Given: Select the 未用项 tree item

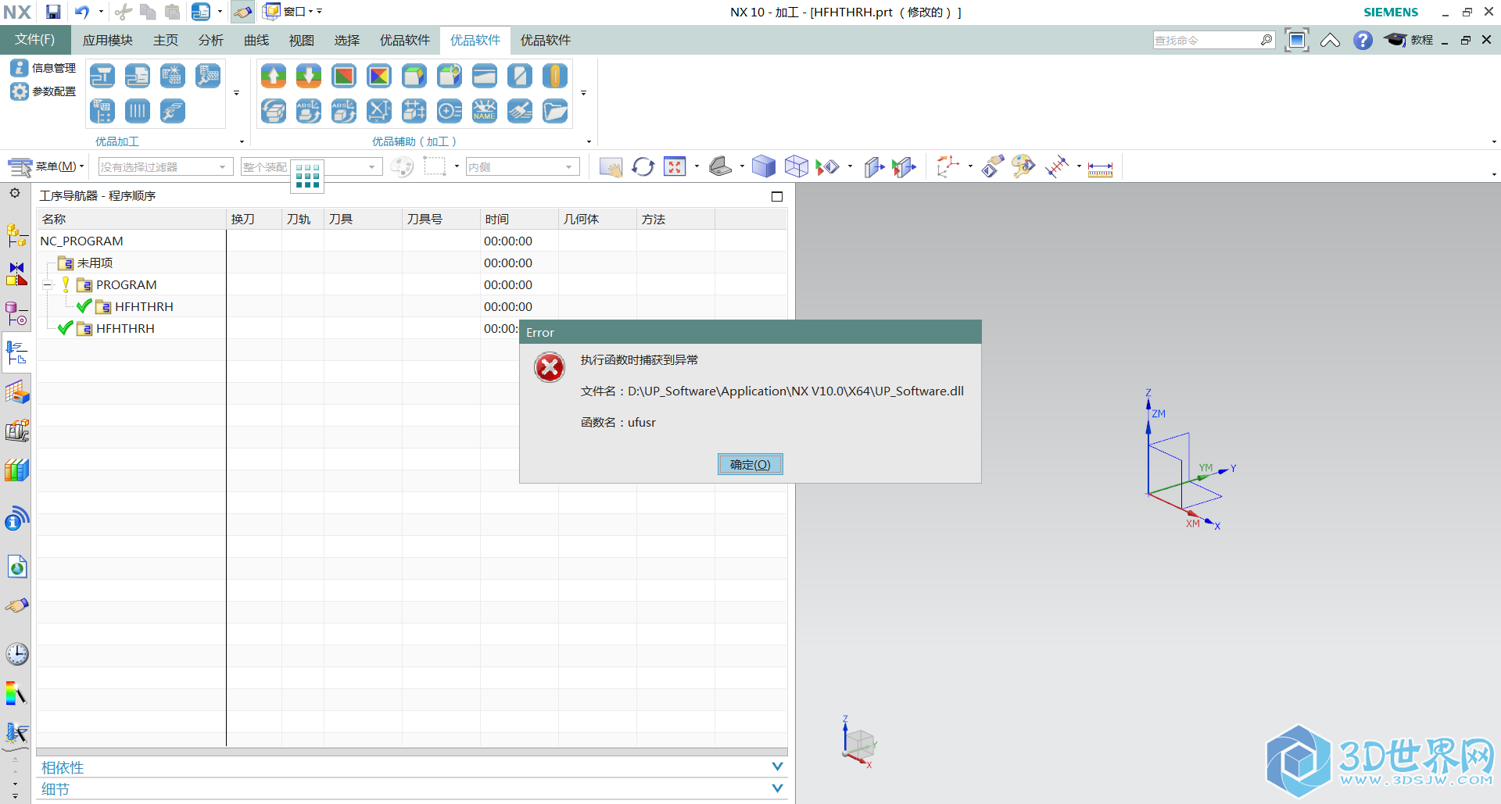Looking at the screenshot, I should coord(95,263).
